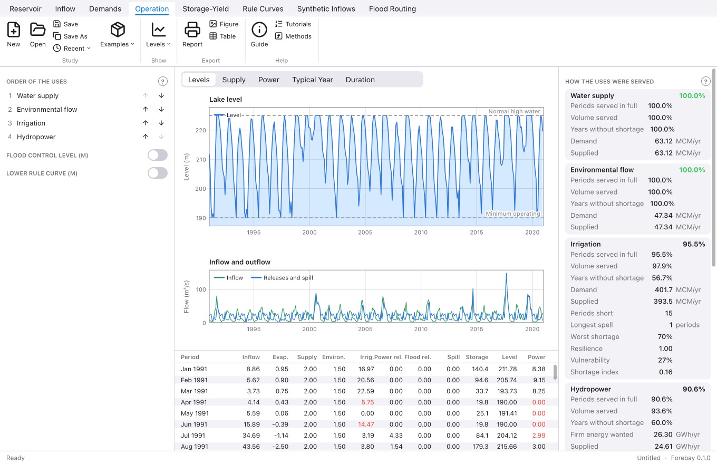Click the New study icon
The height and width of the screenshot is (464, 717).
pos(14,30)
